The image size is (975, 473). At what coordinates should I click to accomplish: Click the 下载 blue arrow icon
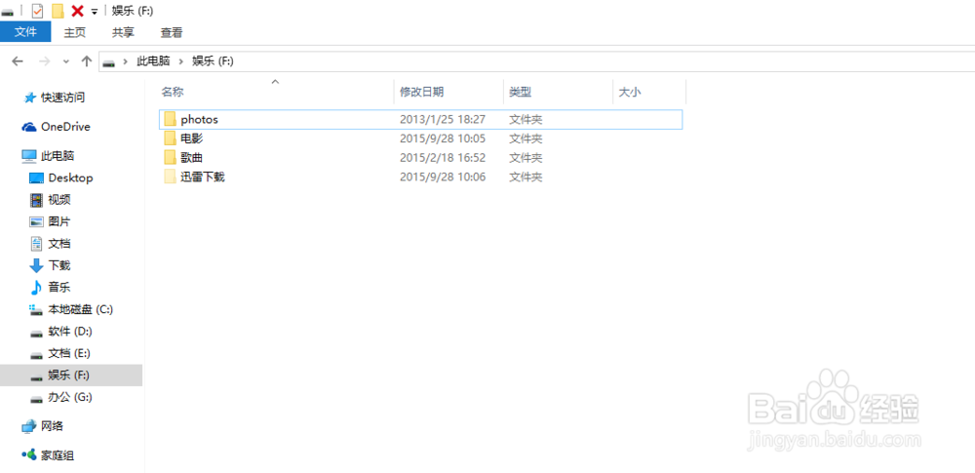click(x=37, y=265)
